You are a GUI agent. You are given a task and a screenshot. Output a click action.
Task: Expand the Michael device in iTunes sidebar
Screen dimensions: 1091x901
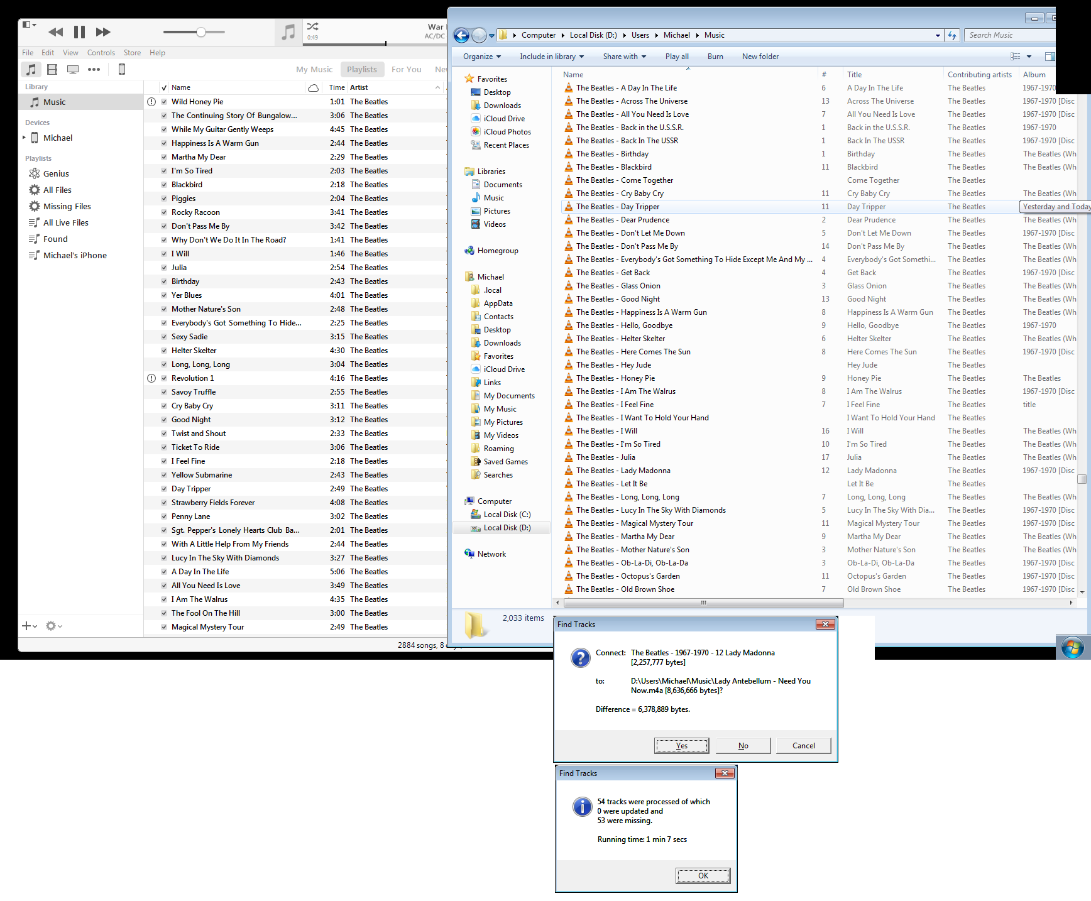(24, 138)
